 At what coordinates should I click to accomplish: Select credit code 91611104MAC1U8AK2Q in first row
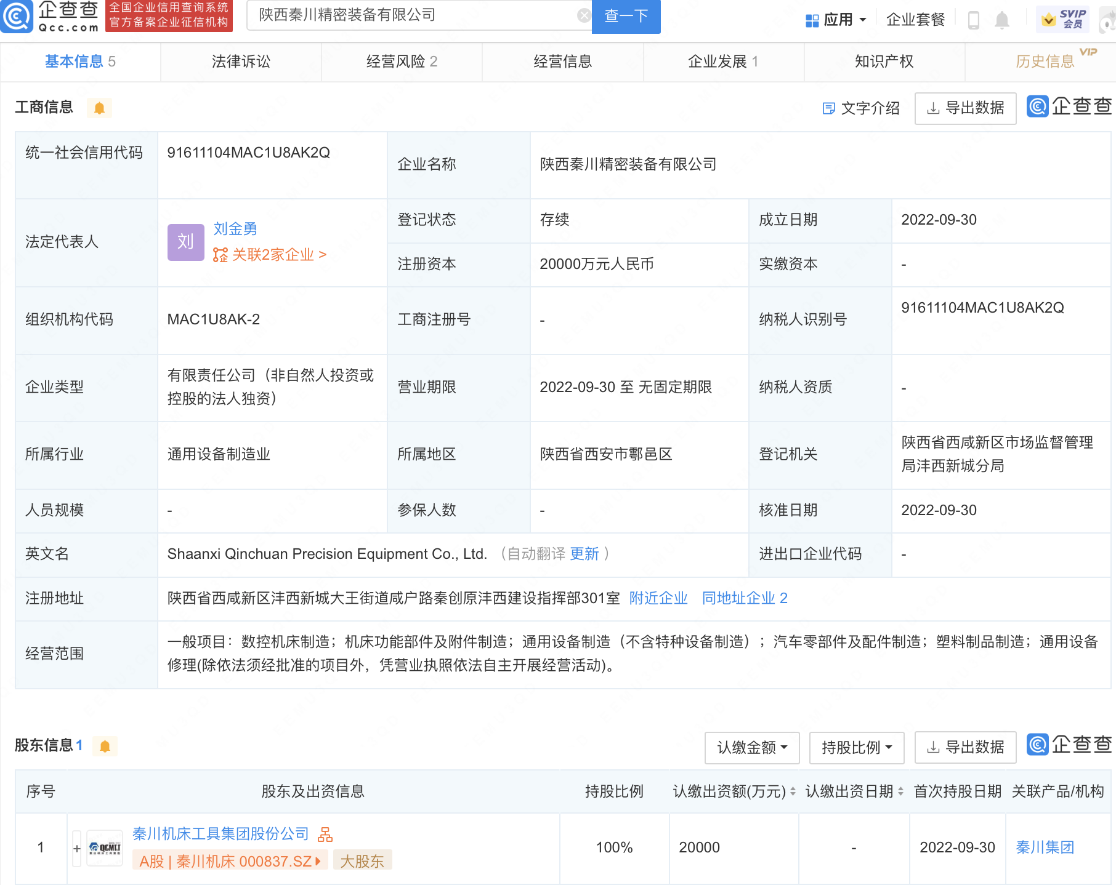[x=248, y=153]
